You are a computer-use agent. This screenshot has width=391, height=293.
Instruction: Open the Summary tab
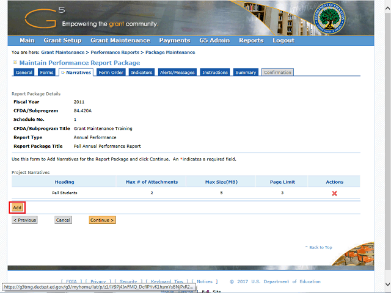point(246,72)
